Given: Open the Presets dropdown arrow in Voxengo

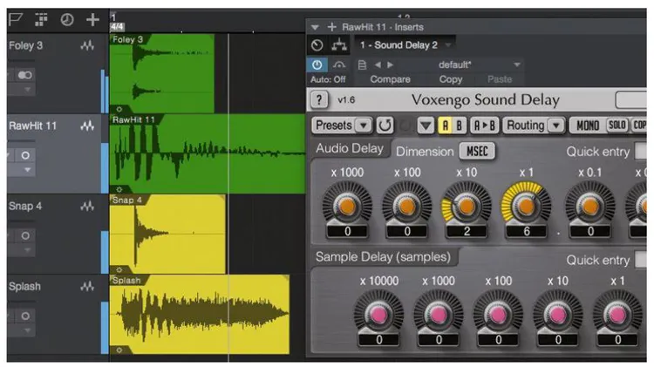Looking at the screenshot, I should point(364,126).
